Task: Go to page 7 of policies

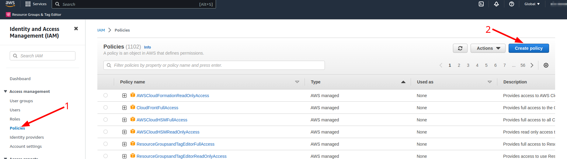Action: click(505, 65)
